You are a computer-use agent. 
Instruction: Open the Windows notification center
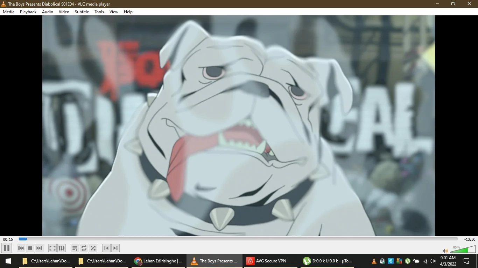tap(466, 261)
